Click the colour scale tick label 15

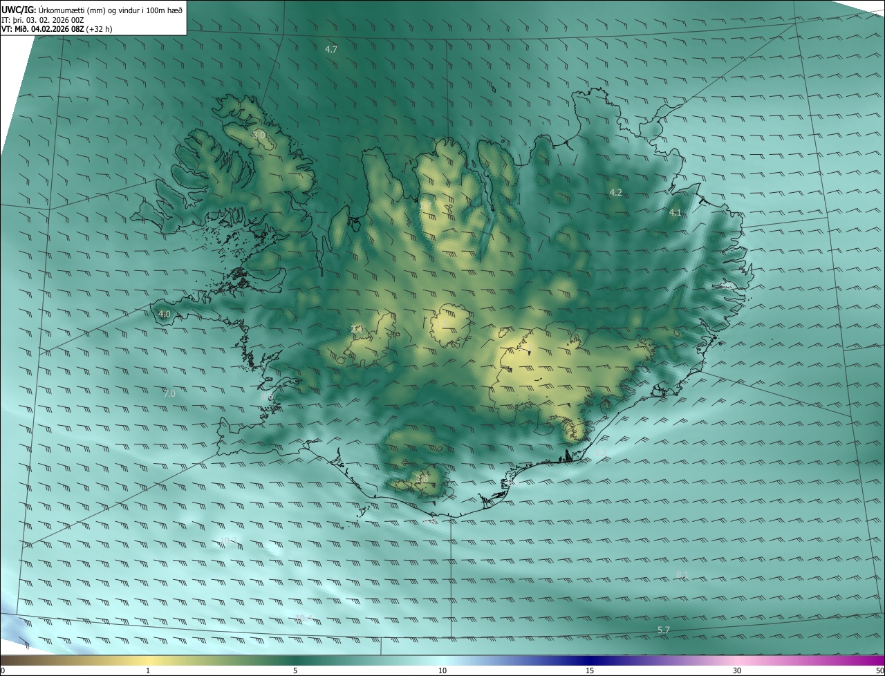(590, 670)
